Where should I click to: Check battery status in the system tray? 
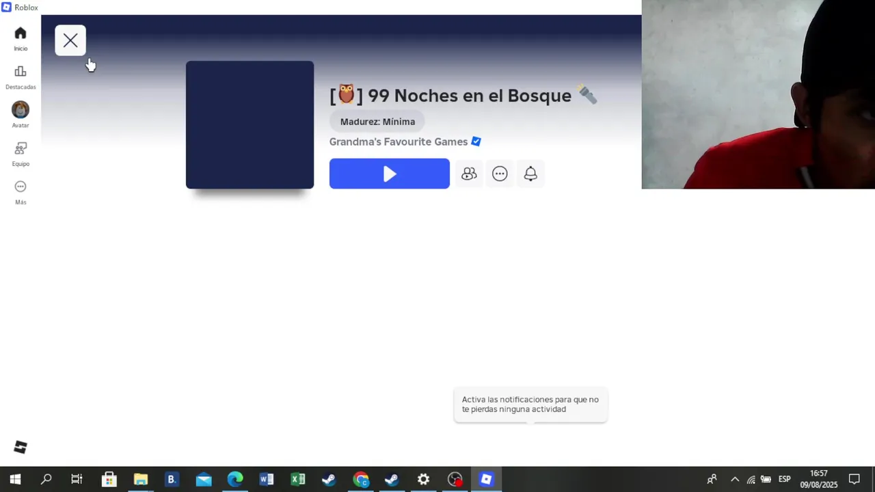click(766, 480)
